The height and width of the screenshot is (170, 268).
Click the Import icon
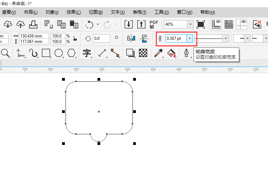[129, 24]
